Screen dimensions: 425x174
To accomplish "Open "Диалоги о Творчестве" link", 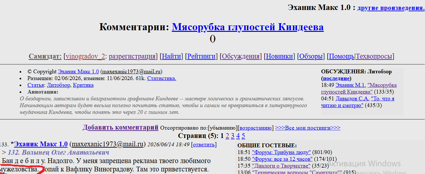I will 281,166.
